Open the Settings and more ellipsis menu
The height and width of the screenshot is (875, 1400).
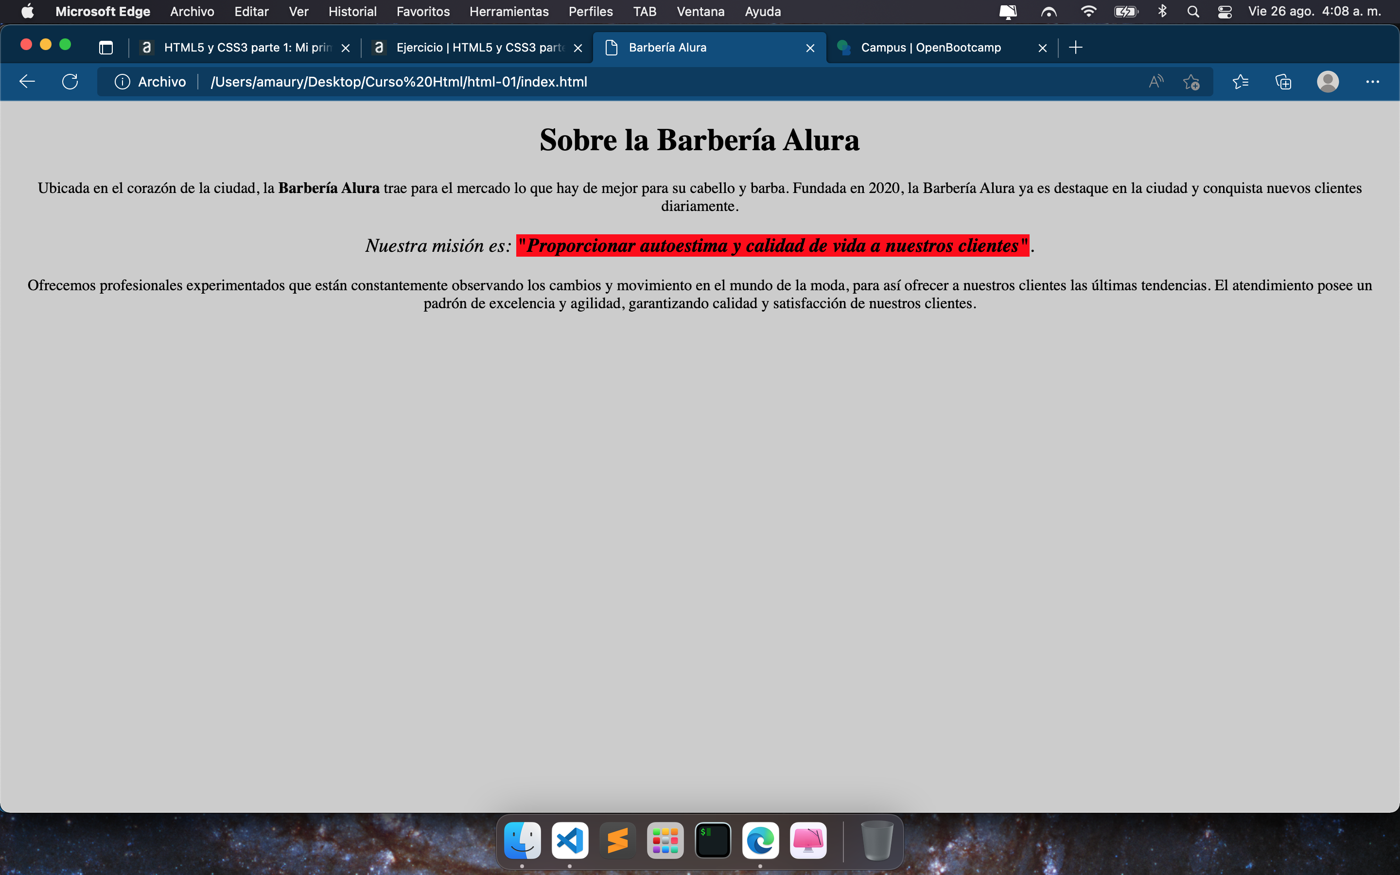click(1372, 82)
